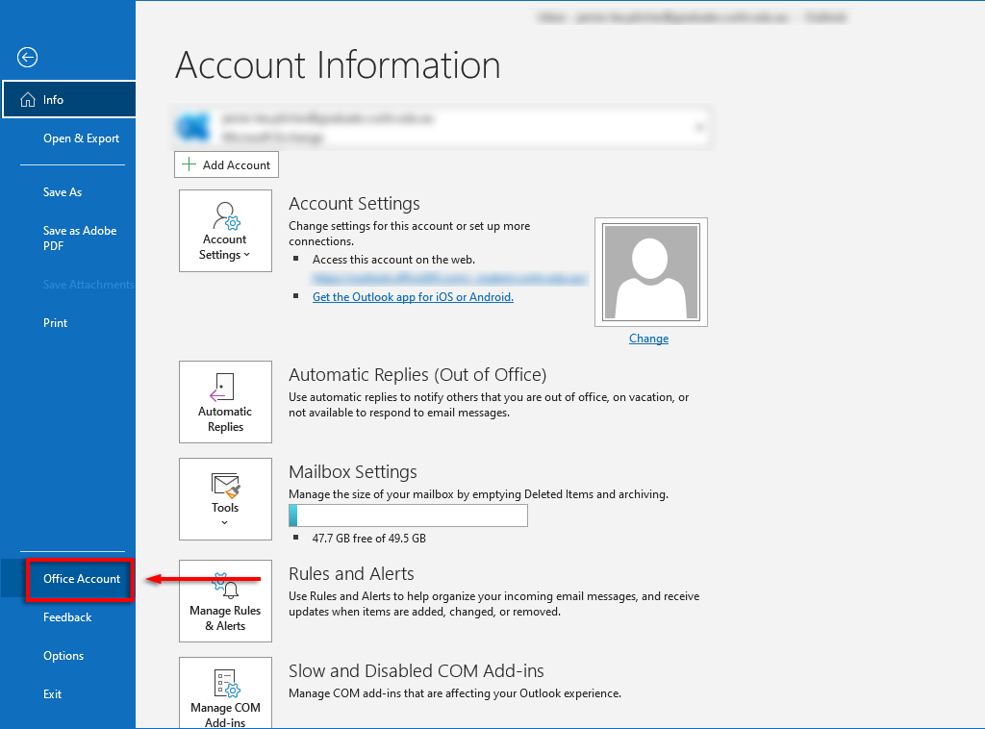Click Manage COM Add-ins icon
This screenshot has height=729, width=985.
point(225,683)
